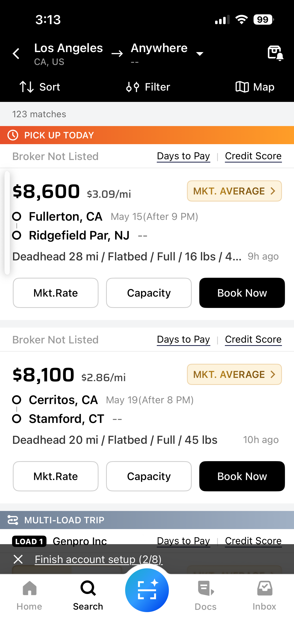294x637 pixels.
Task: Switch to Map view icon
Action: tap(242, 87)
